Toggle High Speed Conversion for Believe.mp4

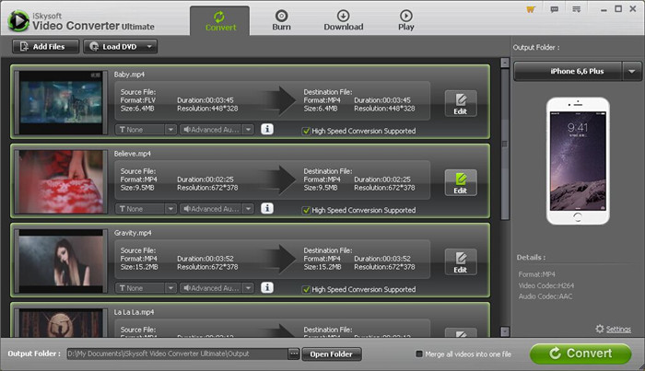306,211
